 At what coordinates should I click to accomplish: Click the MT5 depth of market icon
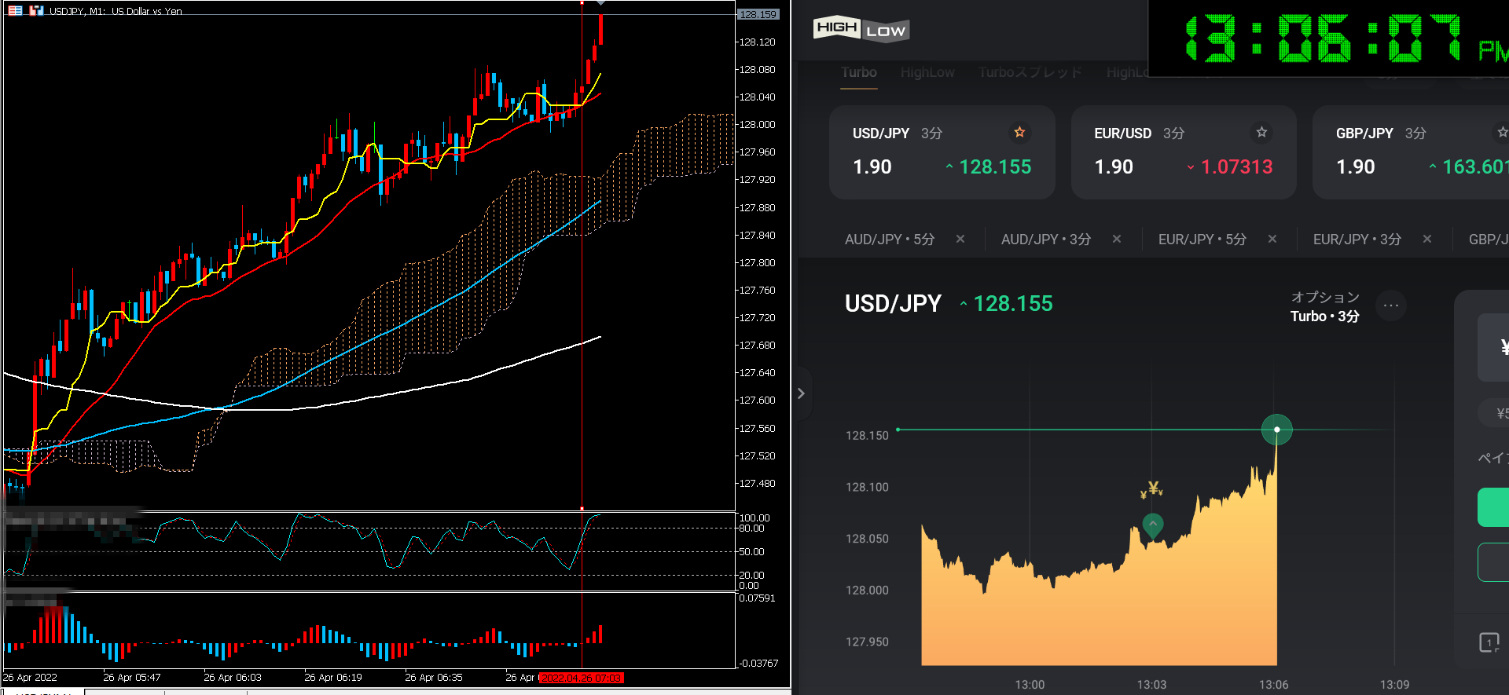pos(15,11)
